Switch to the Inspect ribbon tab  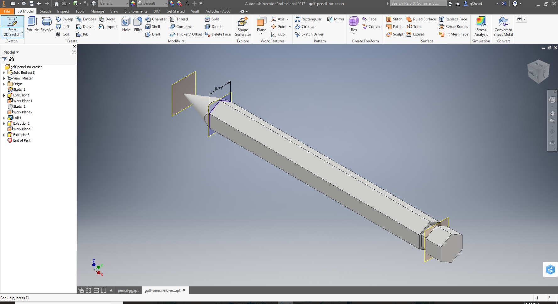coord(63,11)
